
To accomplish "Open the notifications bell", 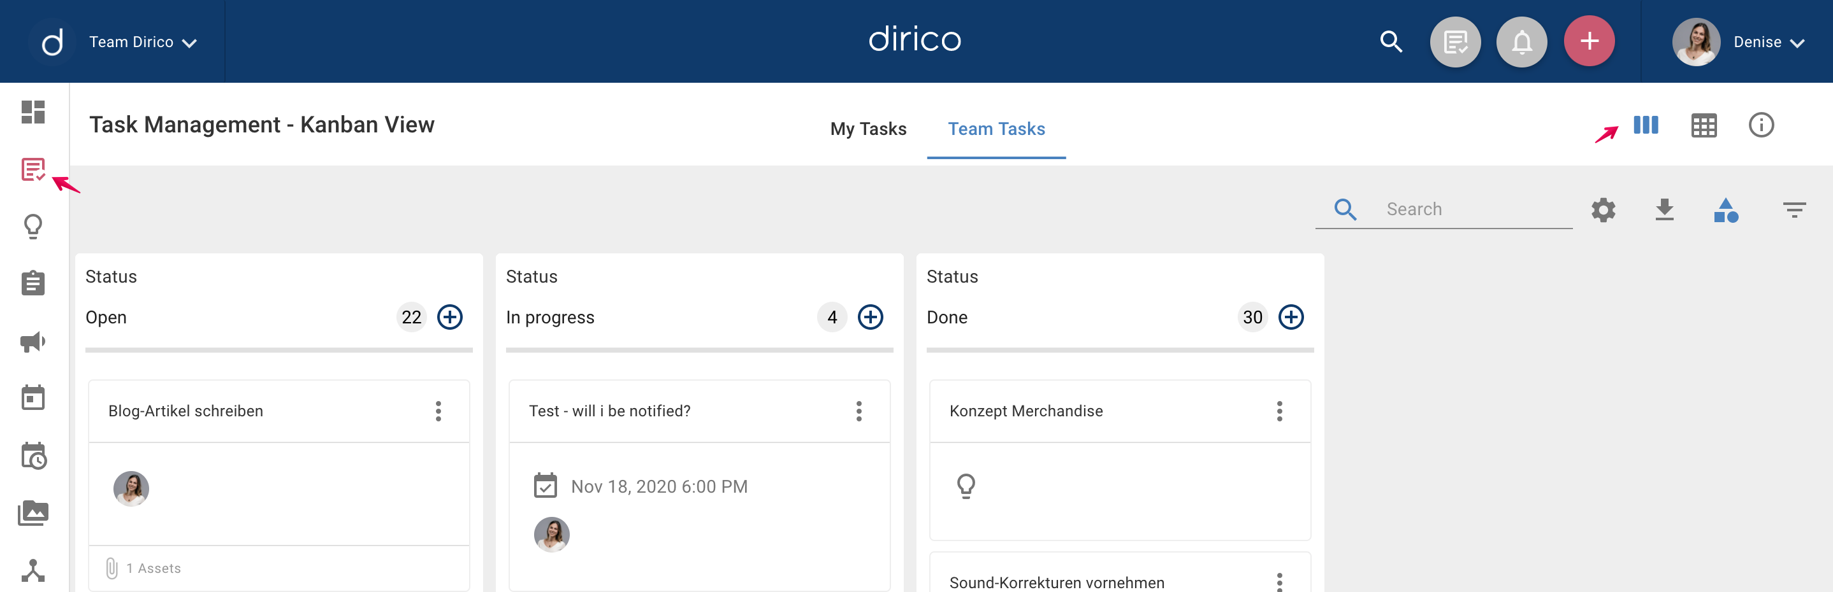I will click(1521, 42).
